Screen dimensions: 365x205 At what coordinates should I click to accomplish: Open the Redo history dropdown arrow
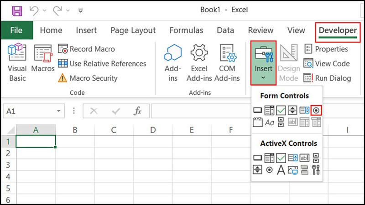tap(68, 10)
